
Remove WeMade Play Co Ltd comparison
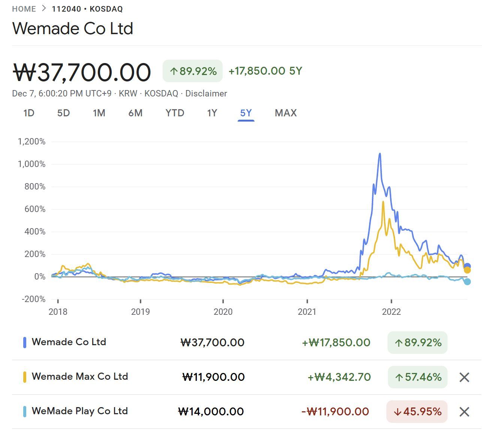(464, 412)
